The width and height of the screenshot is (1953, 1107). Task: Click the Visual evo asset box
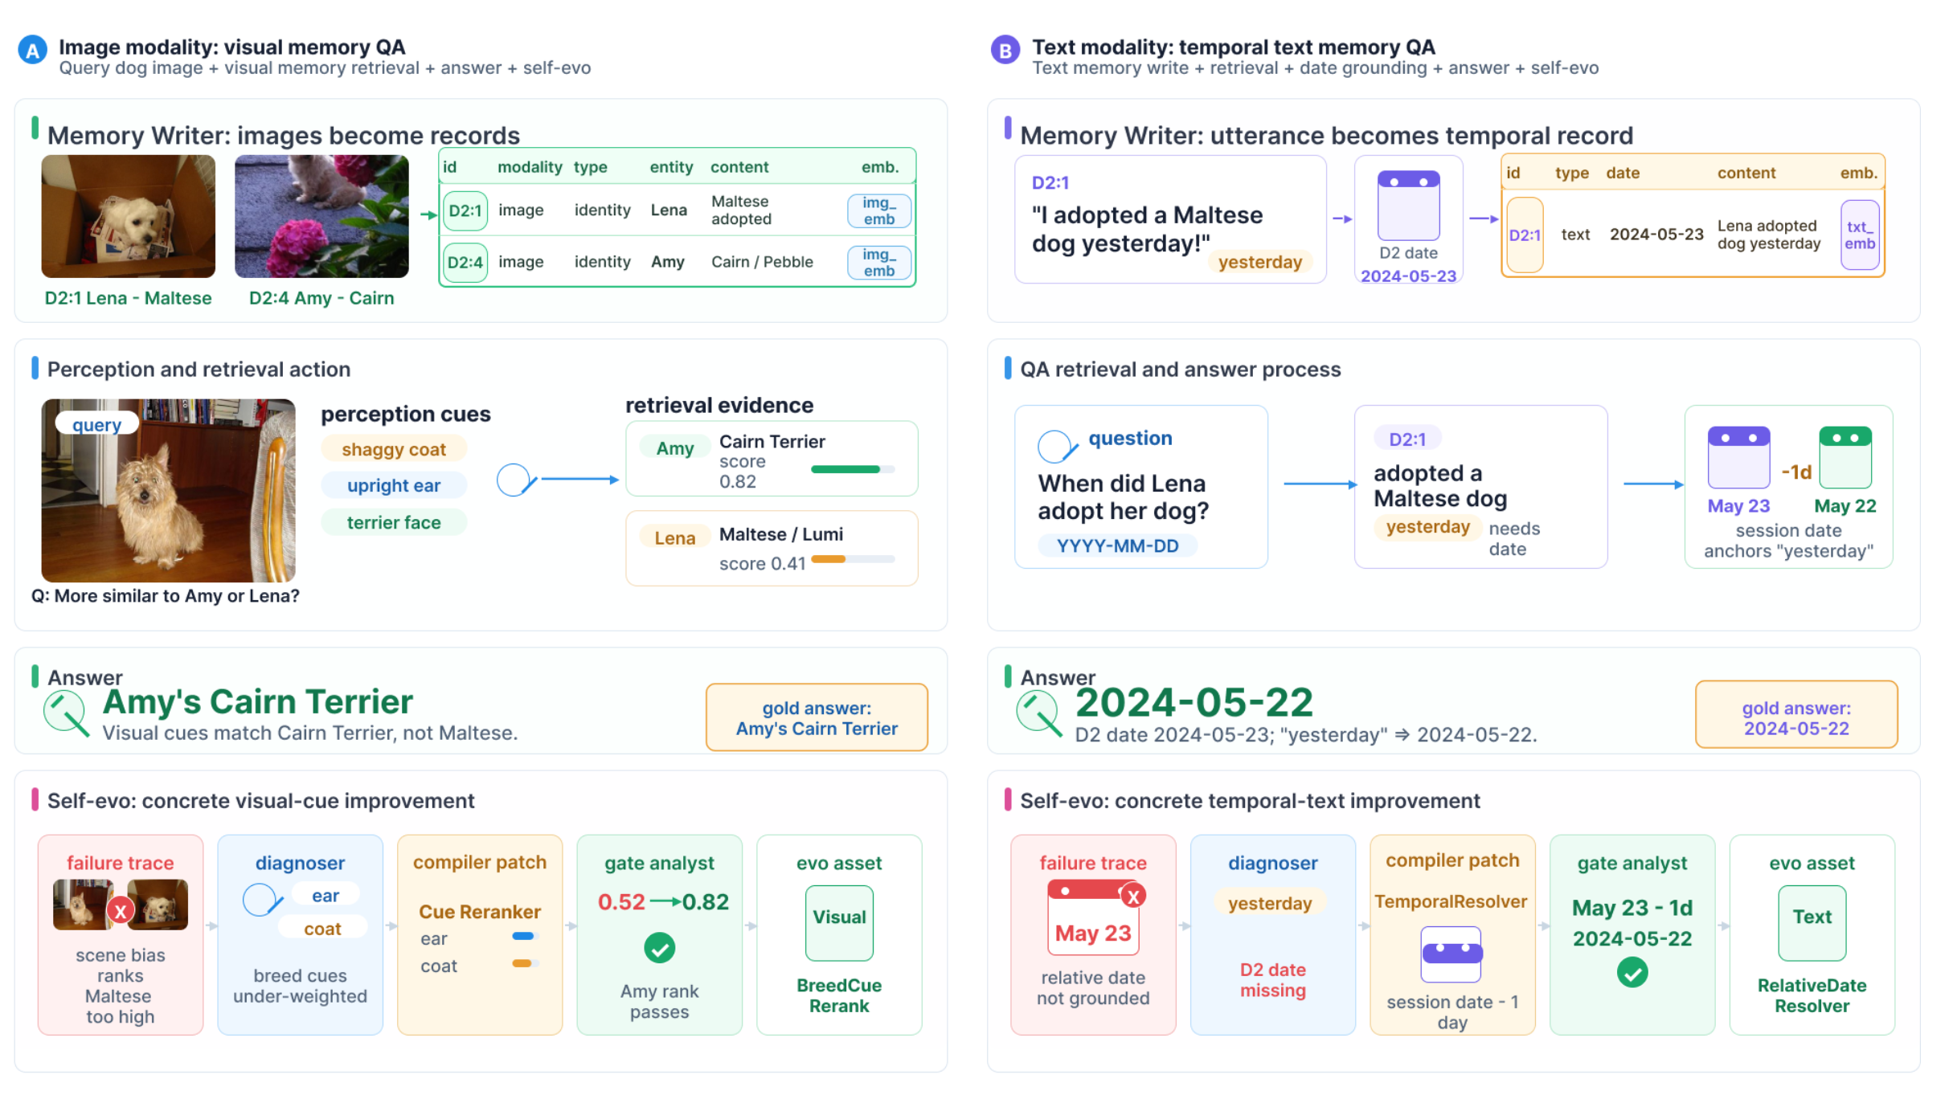tap(839, 923)
